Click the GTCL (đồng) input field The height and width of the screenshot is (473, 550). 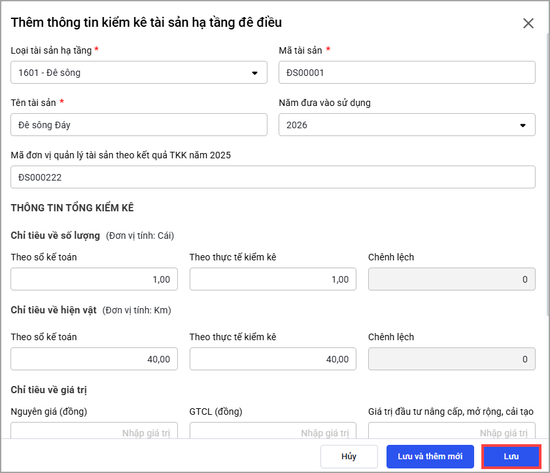(x=273, y=431)
